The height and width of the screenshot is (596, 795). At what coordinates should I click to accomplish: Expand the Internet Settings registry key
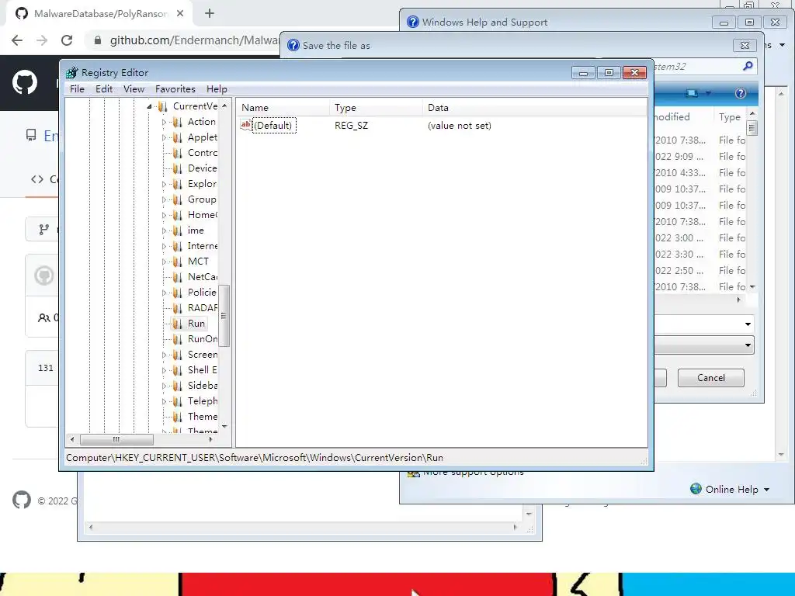164,246
